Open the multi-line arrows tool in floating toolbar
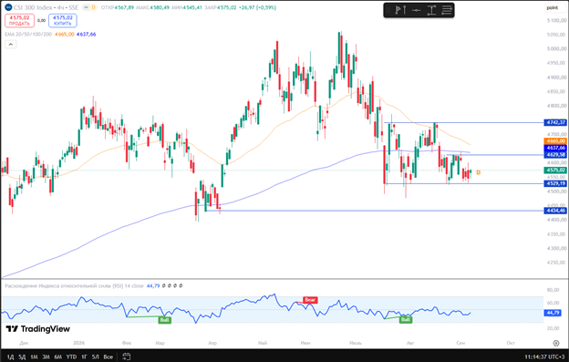The width and height of the screenshot is (569, 362). 447,10
